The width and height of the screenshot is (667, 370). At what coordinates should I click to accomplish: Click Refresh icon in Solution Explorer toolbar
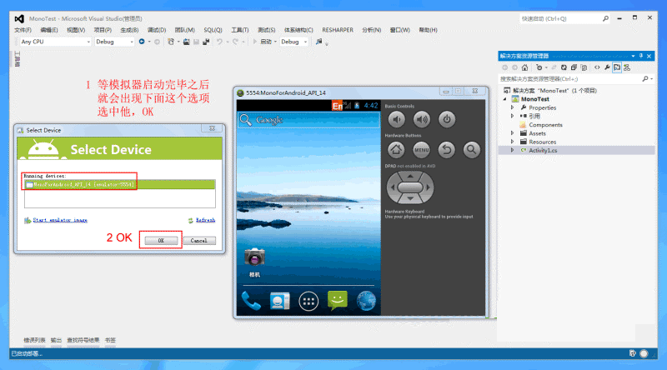click(564, 67)
